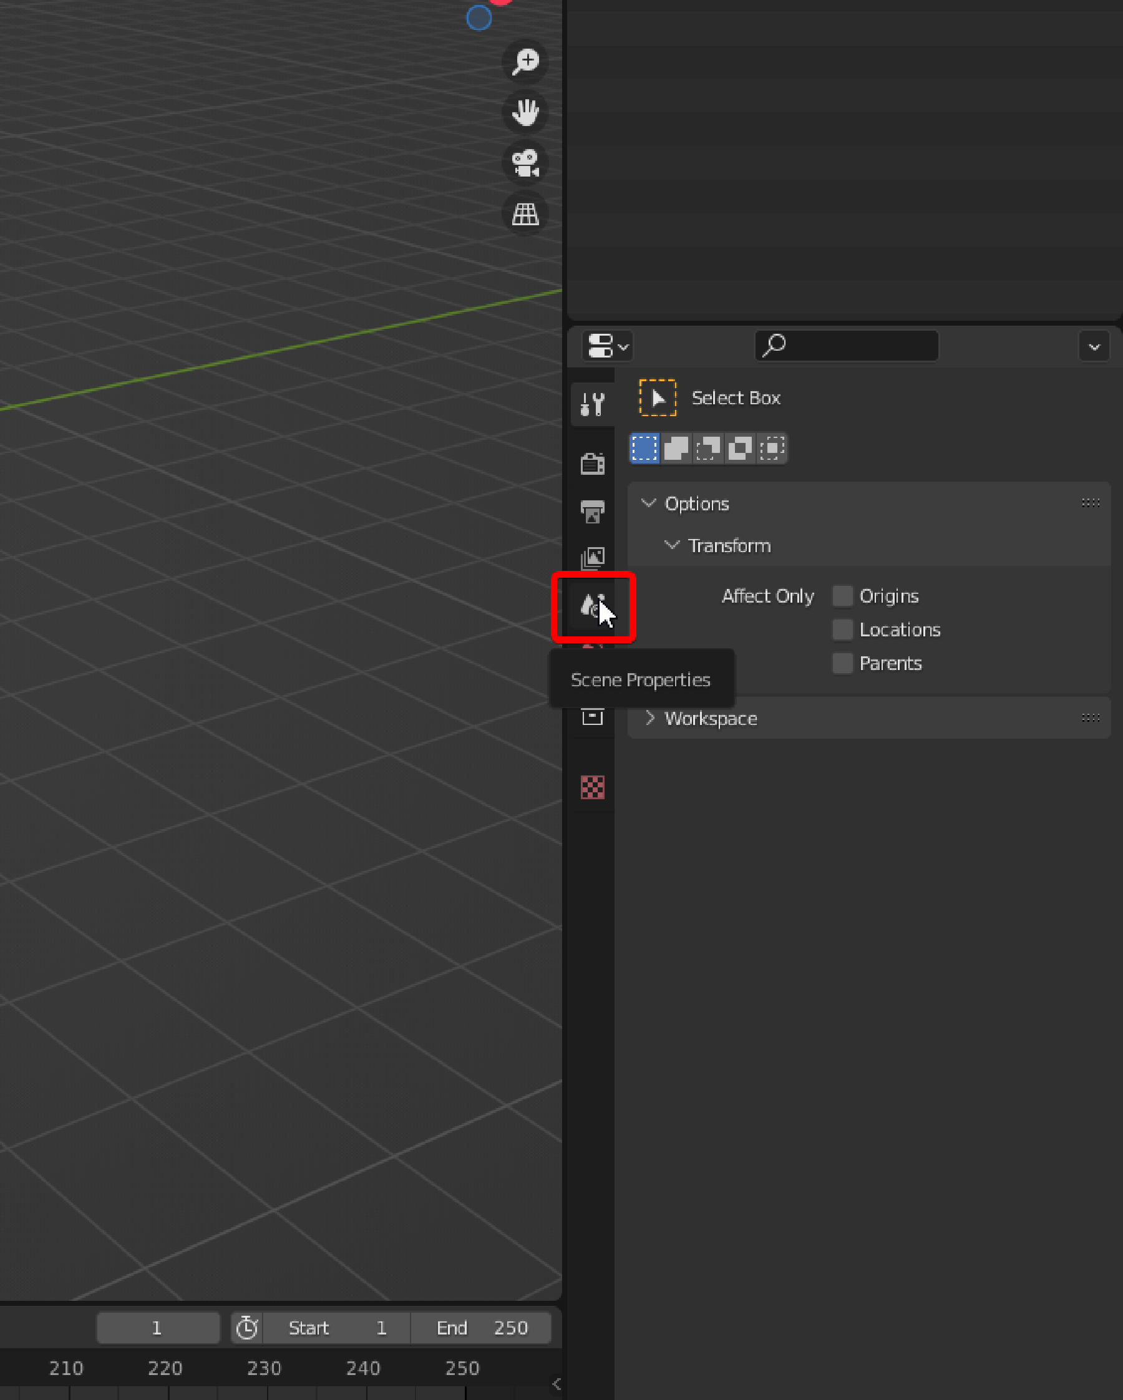Viewport: 1123px width, 1400px height.
Task: Click frame 220 on the timeline ruler
Action: (165, 1368)
